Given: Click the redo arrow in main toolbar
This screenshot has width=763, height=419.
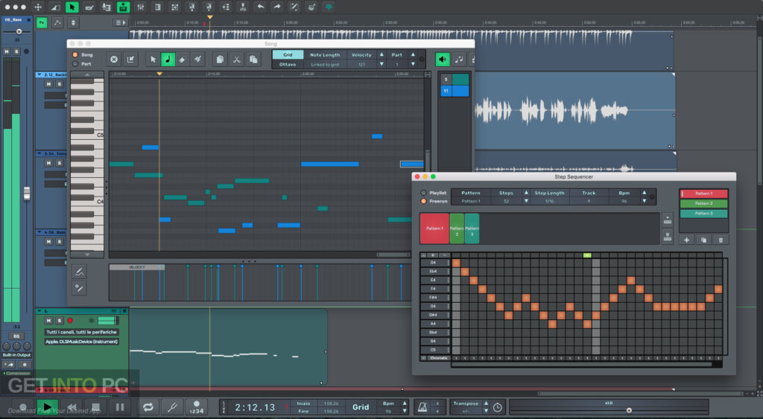Looking at the screenshot, I should pos(277,7).
